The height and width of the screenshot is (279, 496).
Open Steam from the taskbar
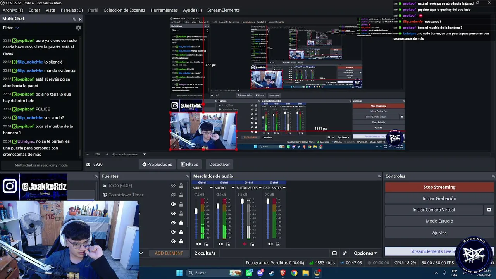271,273
